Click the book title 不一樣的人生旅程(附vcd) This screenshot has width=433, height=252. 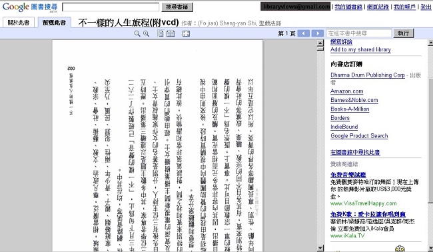[129, 23]
